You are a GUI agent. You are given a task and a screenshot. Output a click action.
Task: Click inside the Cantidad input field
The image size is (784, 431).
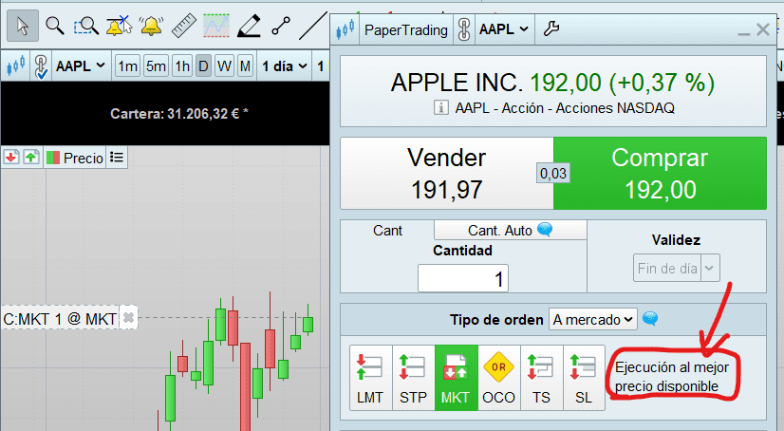(463, 278)
